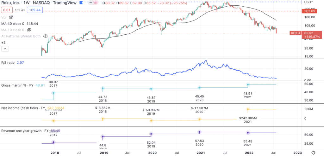Click the red 0.01 sell price box
Screen dimensions: 324x156
[x=7, y=10]
